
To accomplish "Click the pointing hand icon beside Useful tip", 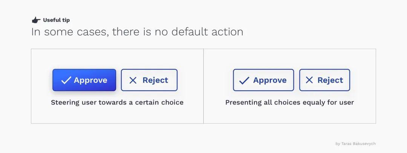I will (x=36, y=20).
